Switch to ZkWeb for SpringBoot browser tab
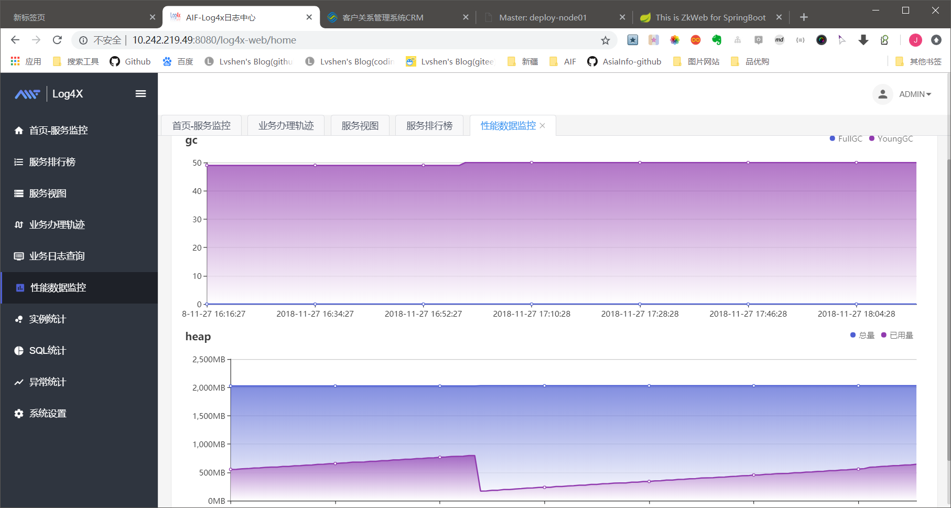 (x=710, y=17)
